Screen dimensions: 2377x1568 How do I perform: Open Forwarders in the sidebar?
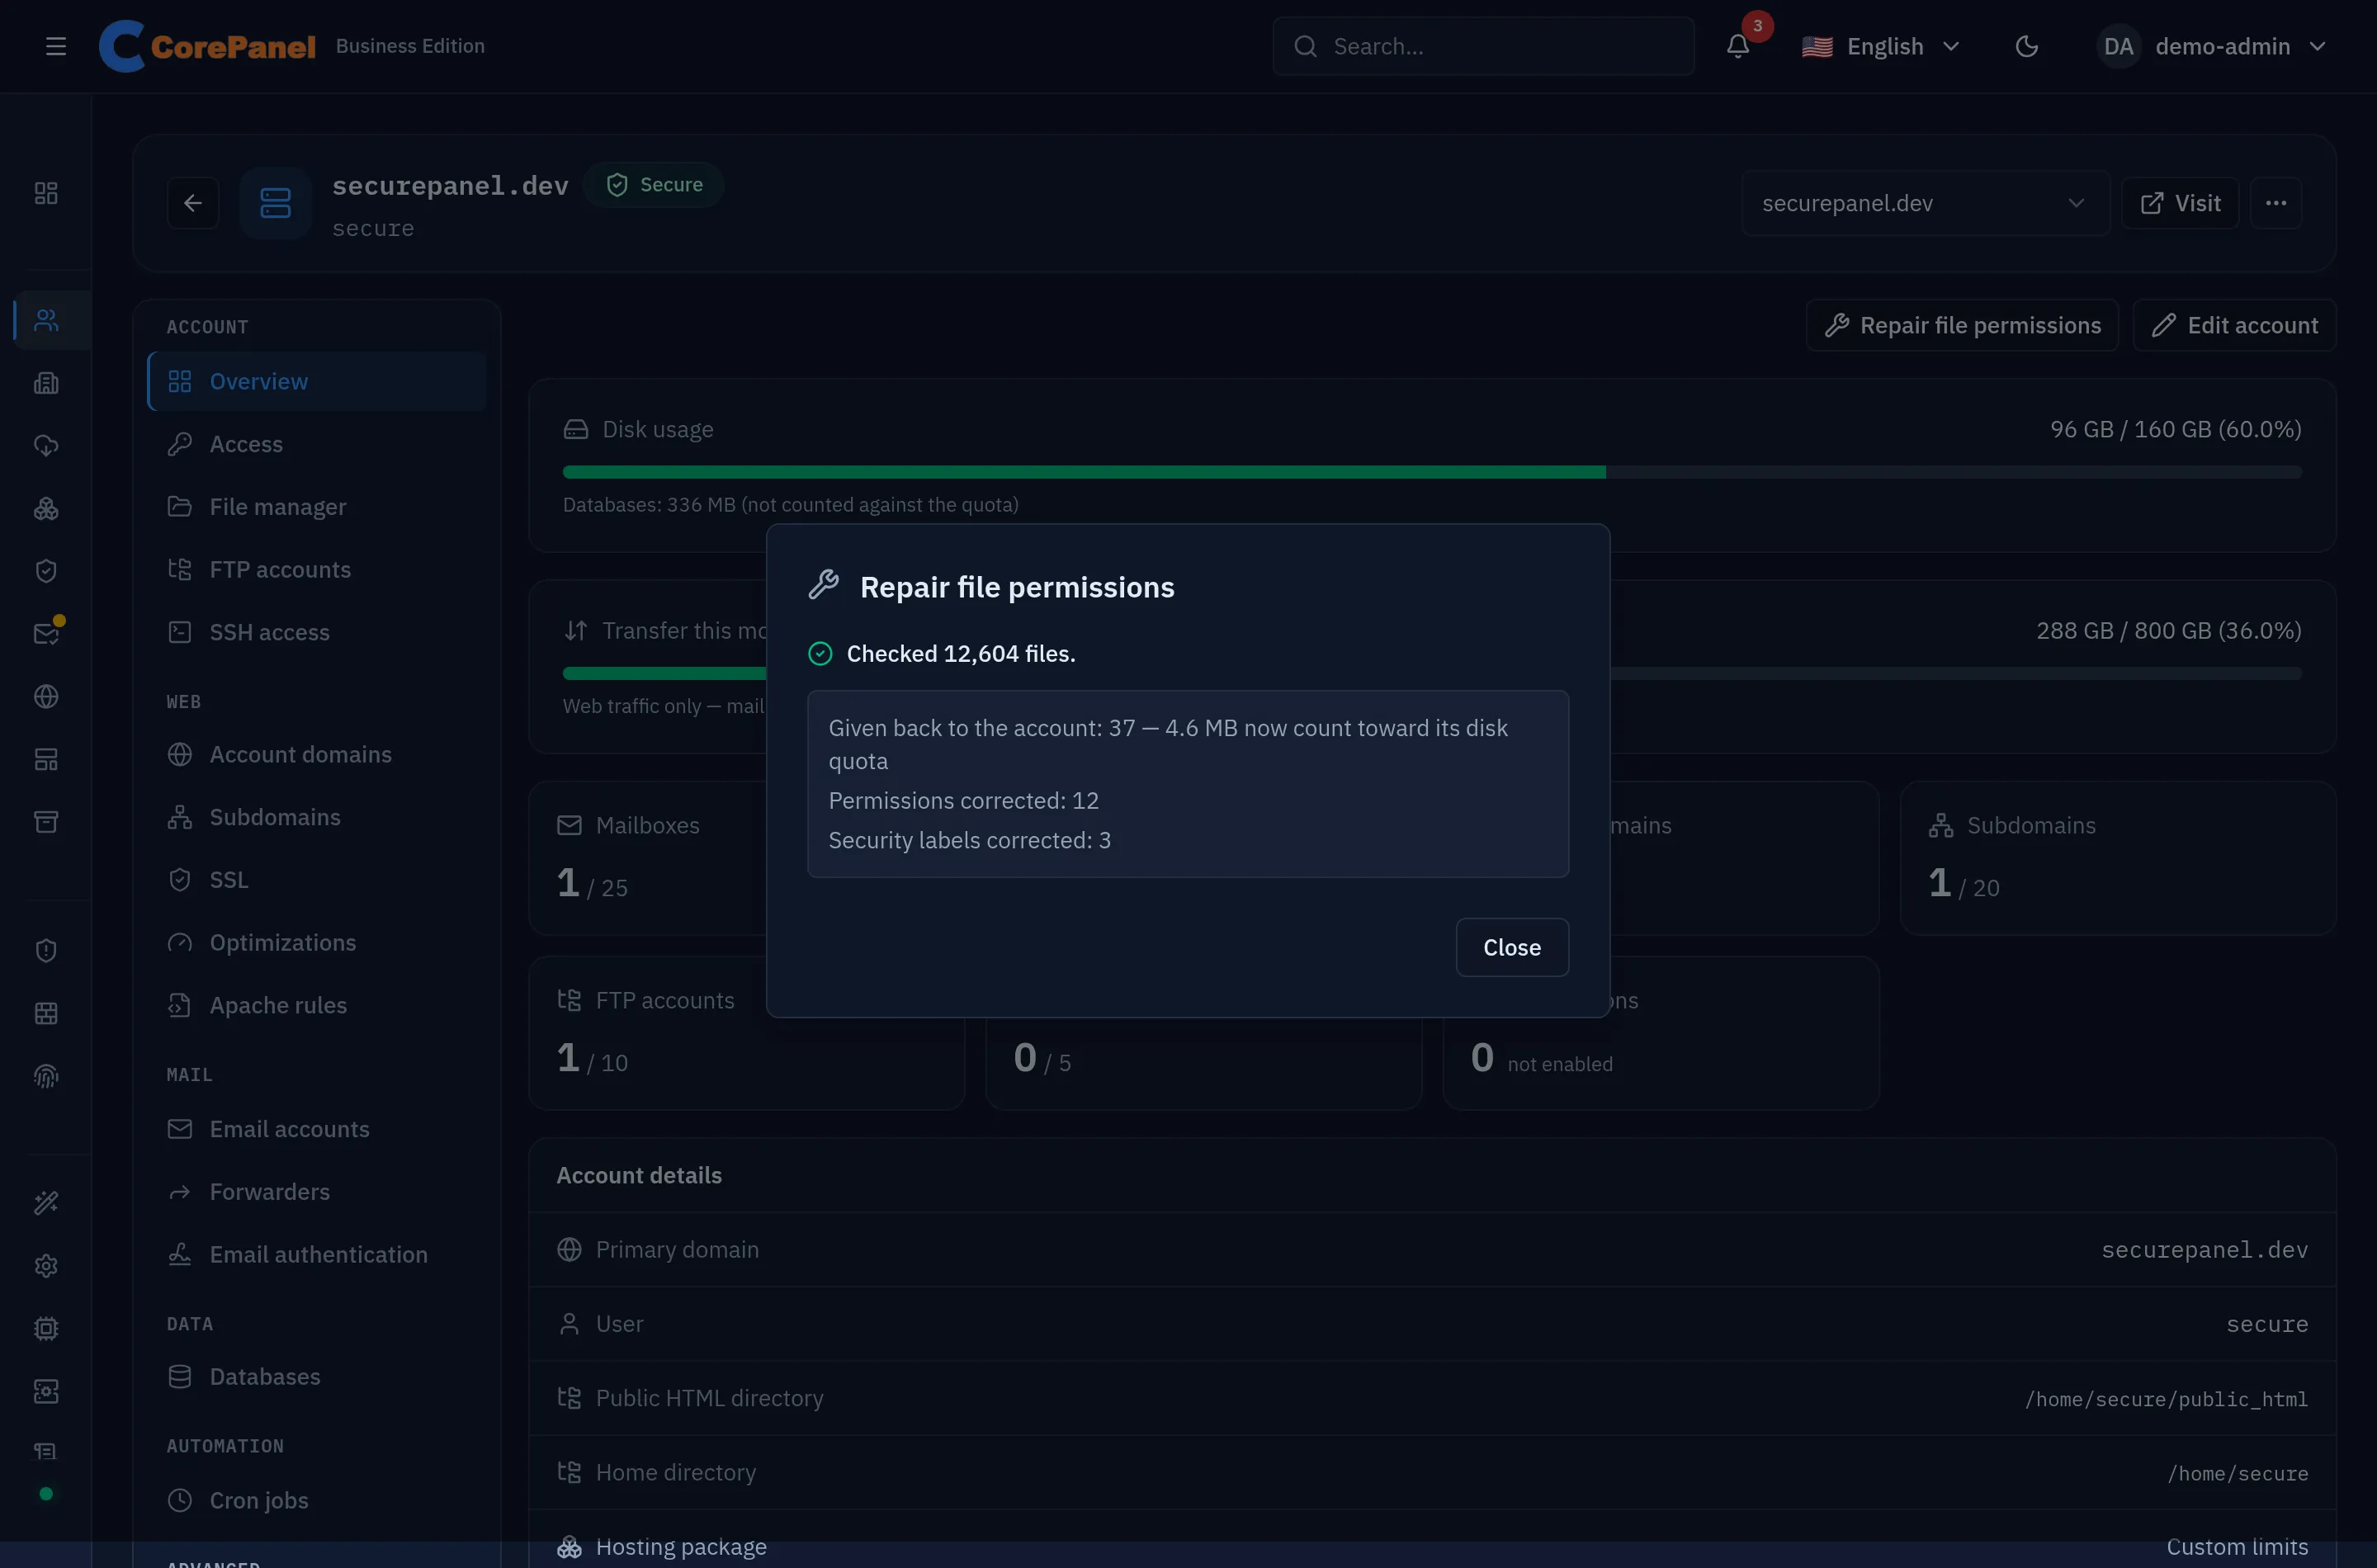[x=317, y=1191]
